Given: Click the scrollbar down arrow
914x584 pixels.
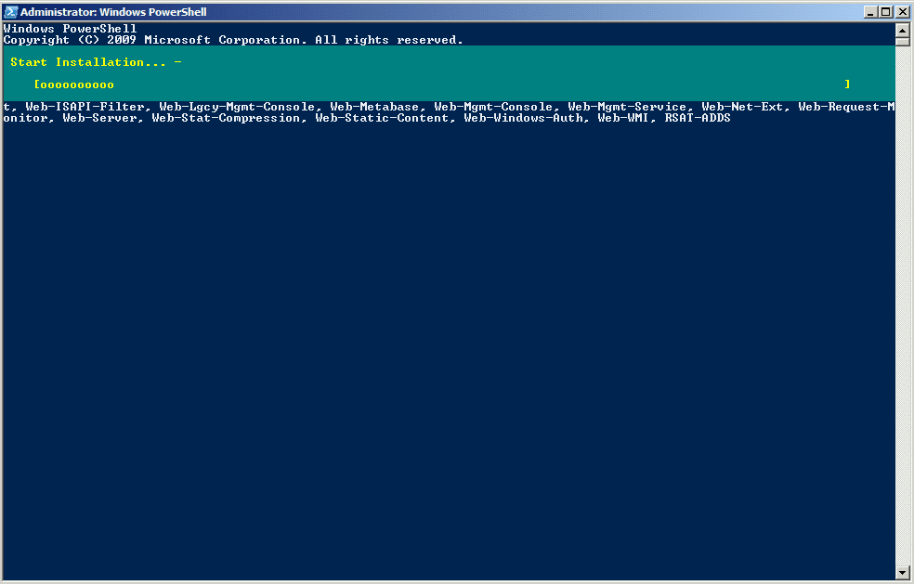Looking at the screenshot, I should (x=902, y=573).
